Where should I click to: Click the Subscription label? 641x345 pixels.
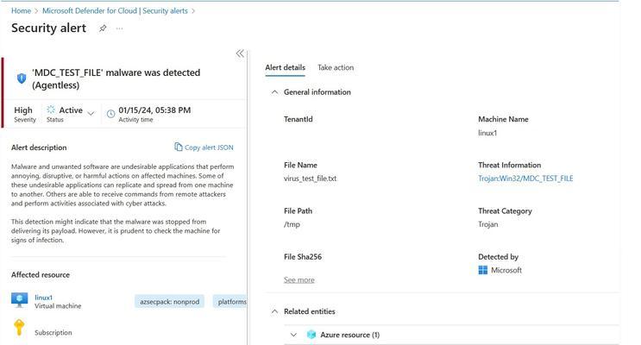[x=53, y=333]
